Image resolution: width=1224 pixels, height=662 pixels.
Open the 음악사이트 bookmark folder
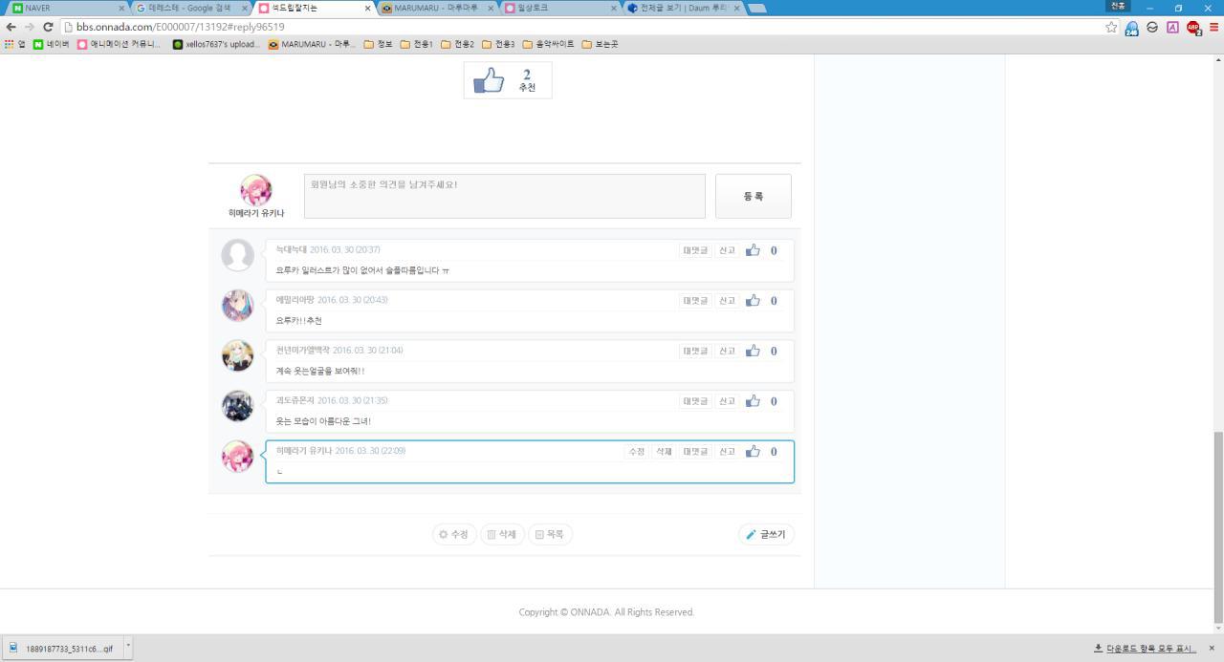coord(548,44)
